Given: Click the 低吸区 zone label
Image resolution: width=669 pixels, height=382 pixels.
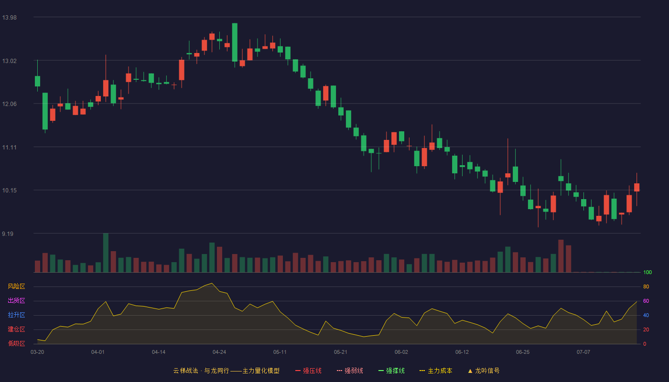Looking at the screenshot, I should pyautogui.click(x=16, y=343).
